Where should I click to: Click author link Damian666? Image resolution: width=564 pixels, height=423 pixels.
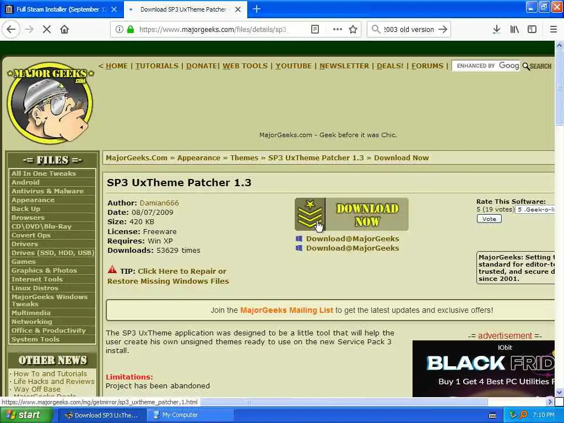click(159, 203)
